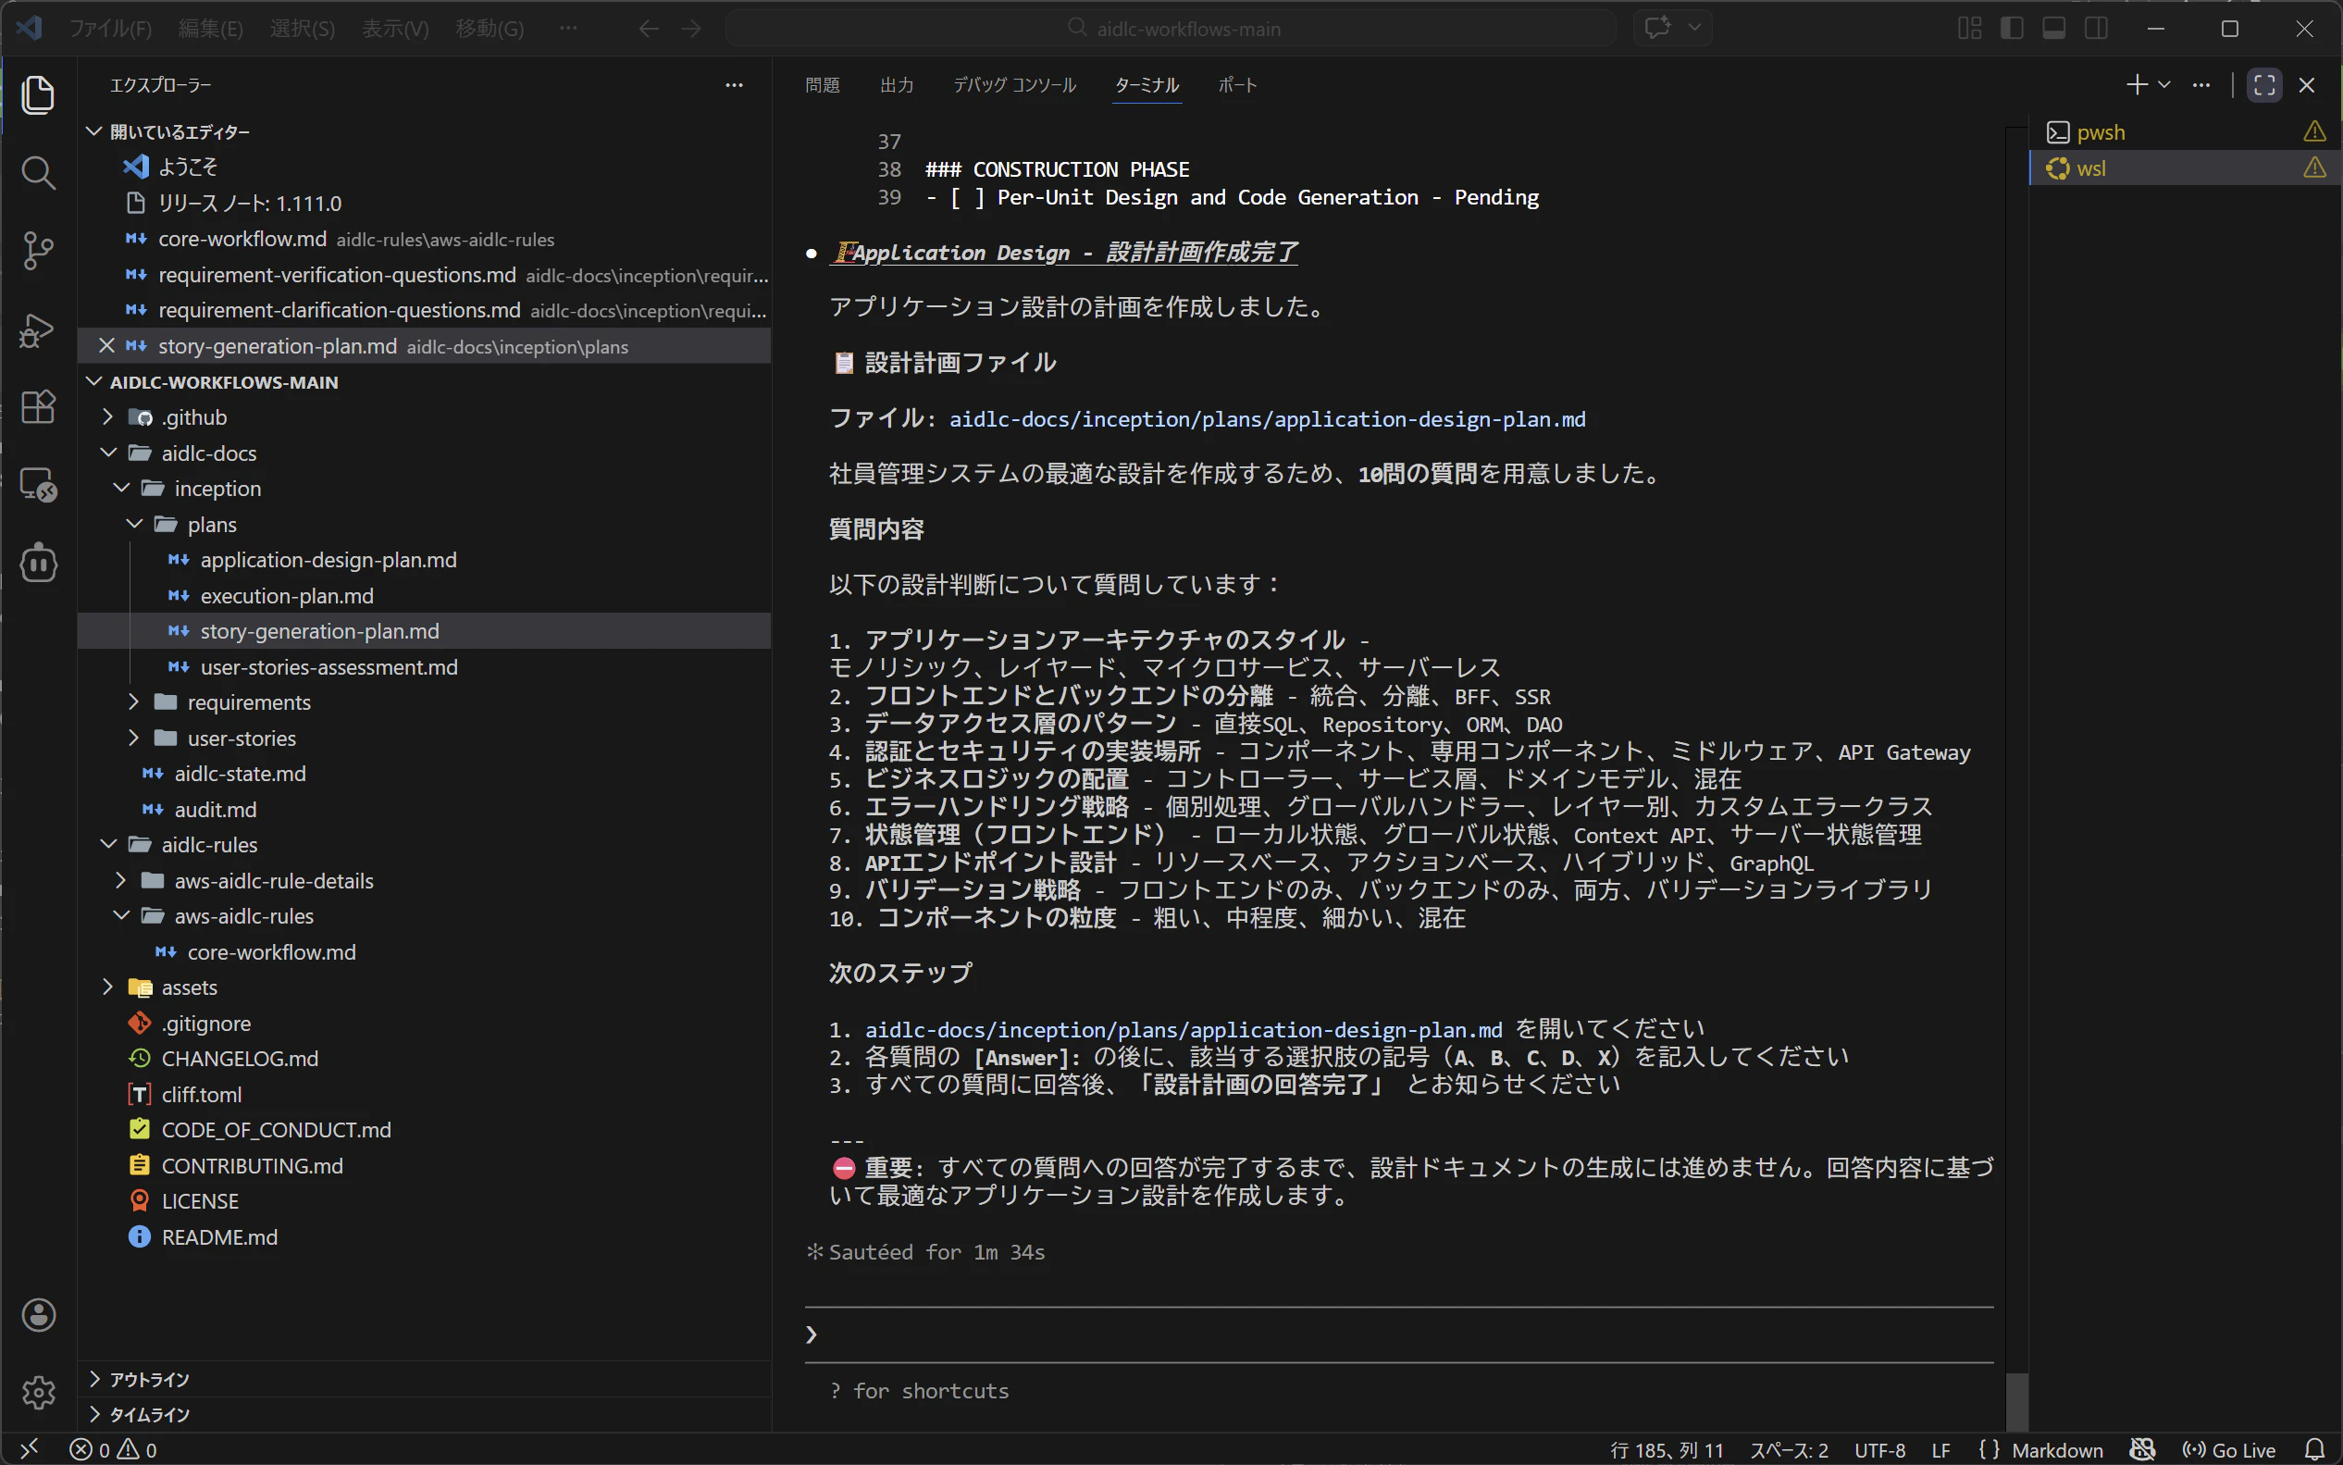Click the terminal vertical scrollbar thumb
The height and width of the screenshot is (1465, 2343).
point(2016,1402)
